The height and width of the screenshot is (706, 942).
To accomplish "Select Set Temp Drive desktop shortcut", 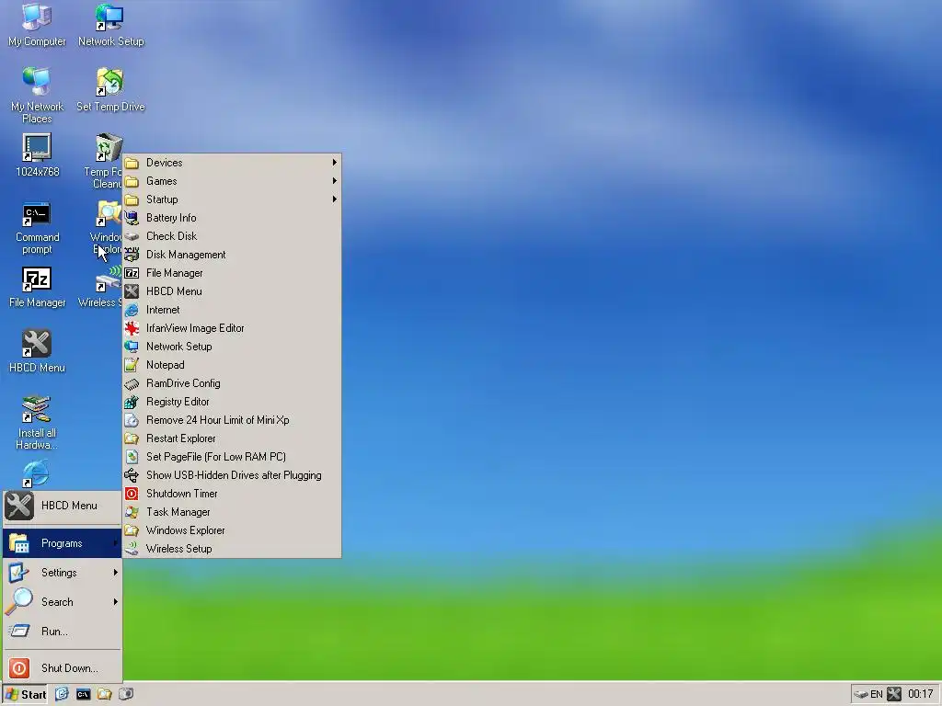I will [110, 90].
